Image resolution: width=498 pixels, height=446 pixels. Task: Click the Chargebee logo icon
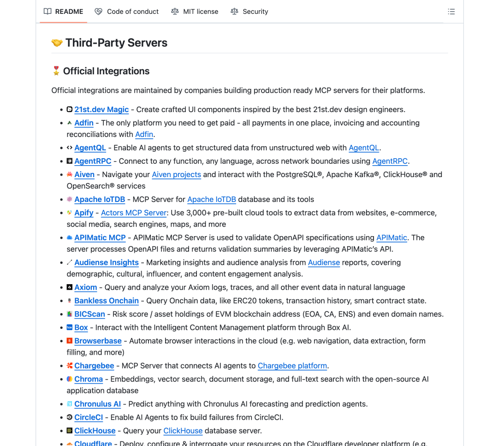[x=70, y=366]
